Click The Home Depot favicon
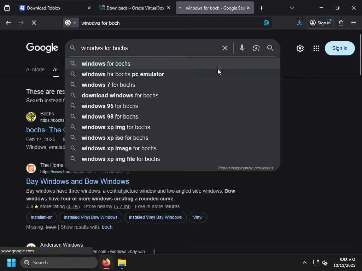 pos(31,168)
